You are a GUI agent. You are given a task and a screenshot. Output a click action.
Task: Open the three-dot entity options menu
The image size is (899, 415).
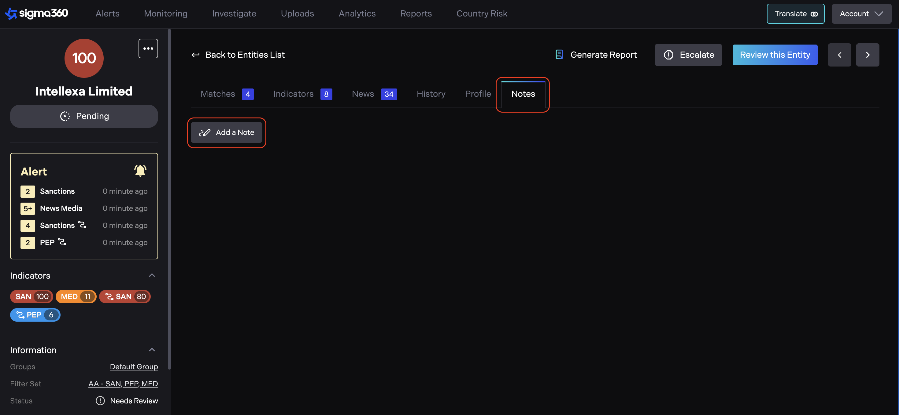(x=148, y=49)
